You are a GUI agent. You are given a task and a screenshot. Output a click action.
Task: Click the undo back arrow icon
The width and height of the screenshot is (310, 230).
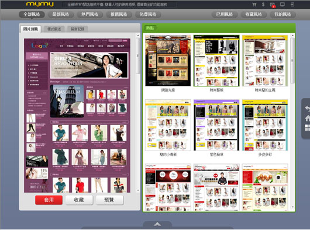coord(307,109)
